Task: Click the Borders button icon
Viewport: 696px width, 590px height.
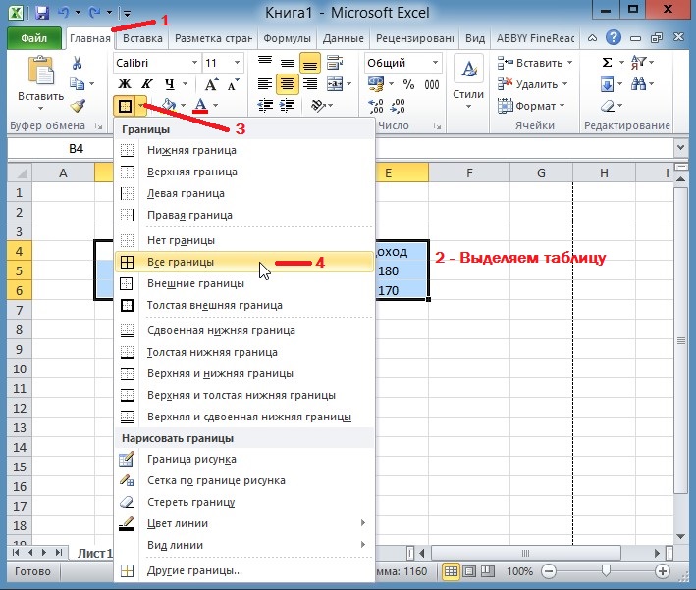Action: pos(125,106)
